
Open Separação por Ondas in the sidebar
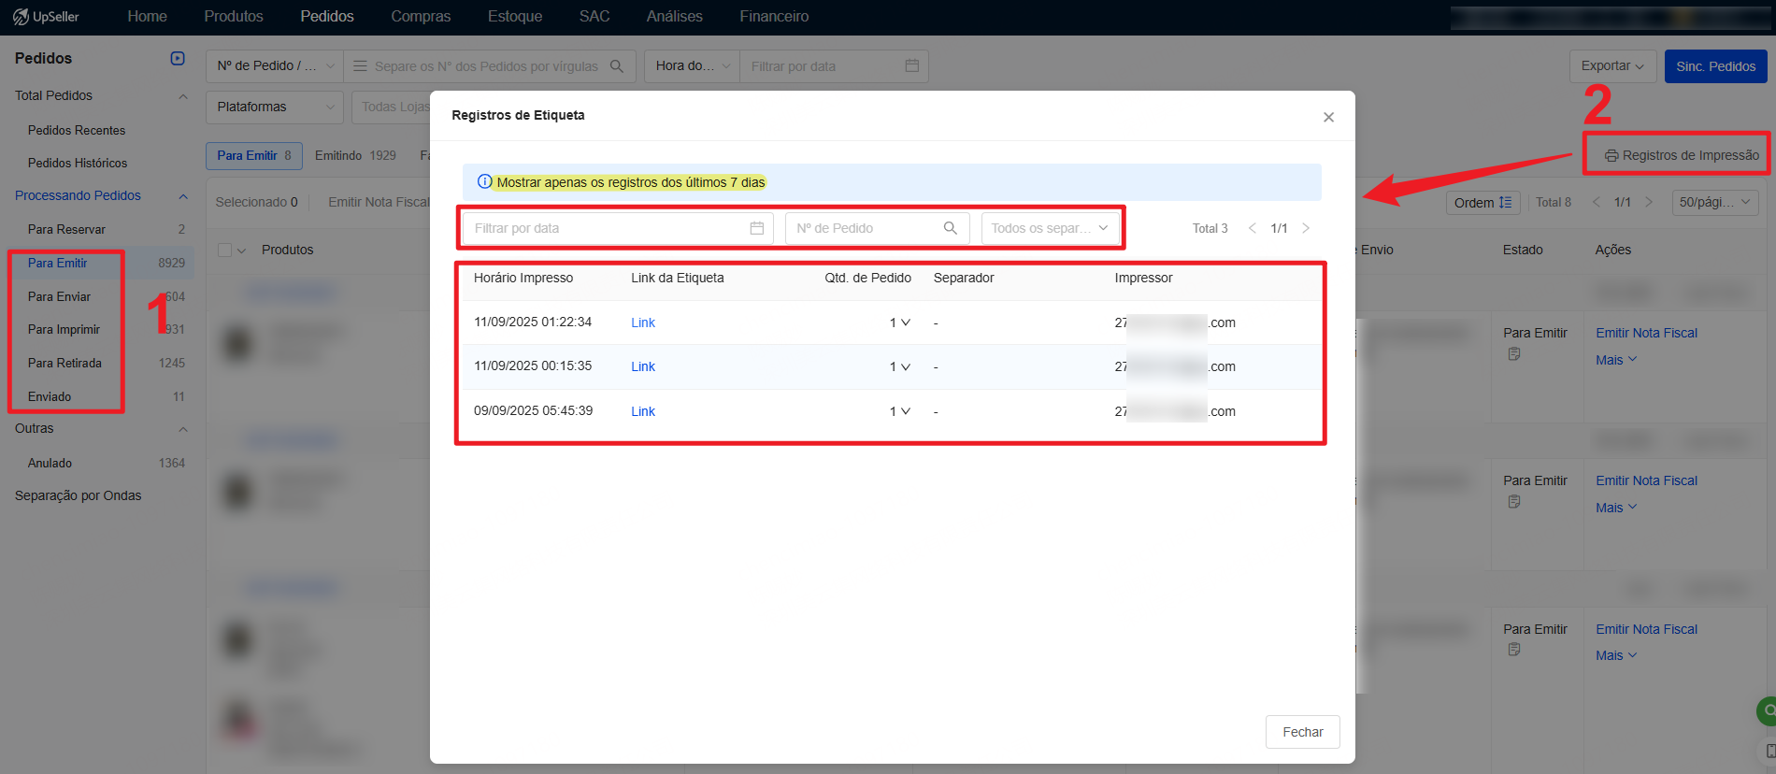79,495
